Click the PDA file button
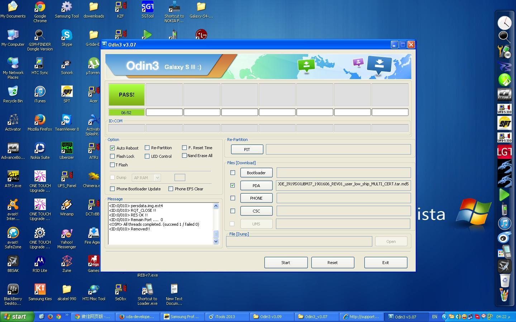516x322 pixels. [256, 185]
